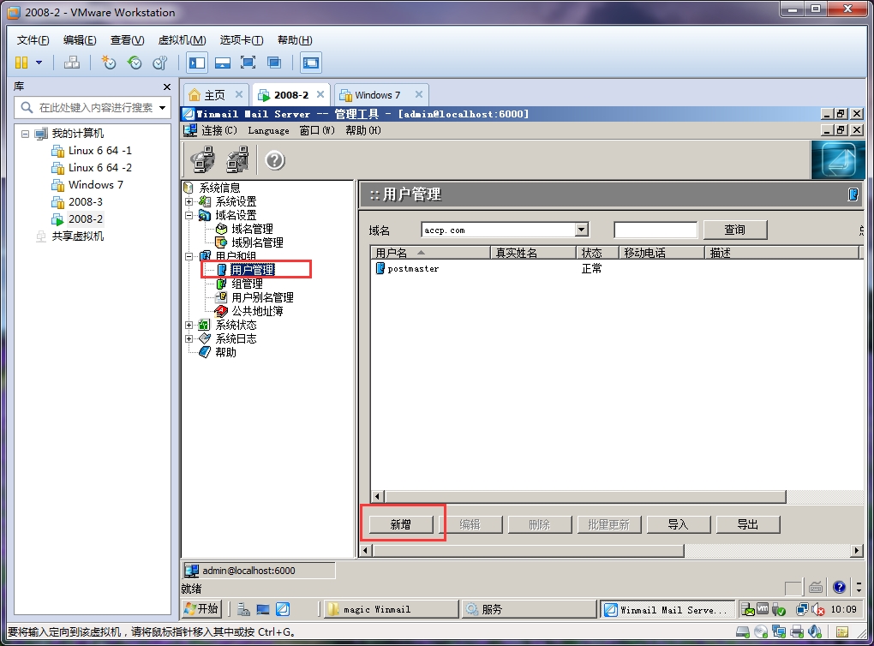Collapse the 域名设置 tree node

pos(189,215)
